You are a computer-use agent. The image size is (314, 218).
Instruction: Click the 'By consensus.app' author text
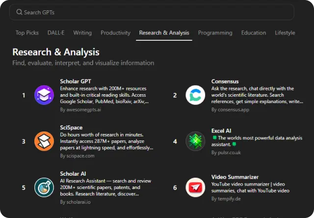tap(230, 109)
